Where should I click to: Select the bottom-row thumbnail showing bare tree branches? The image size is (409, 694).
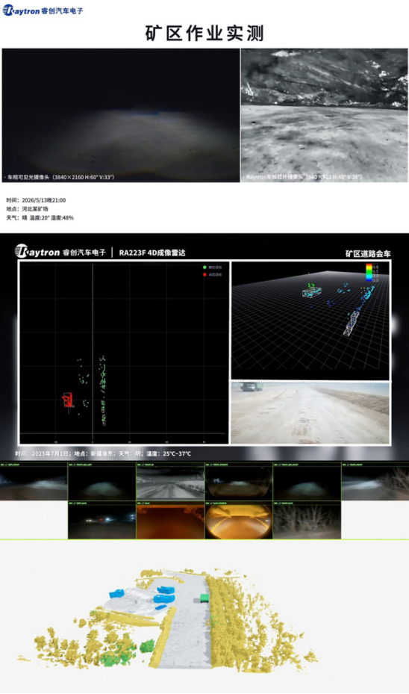307,520
